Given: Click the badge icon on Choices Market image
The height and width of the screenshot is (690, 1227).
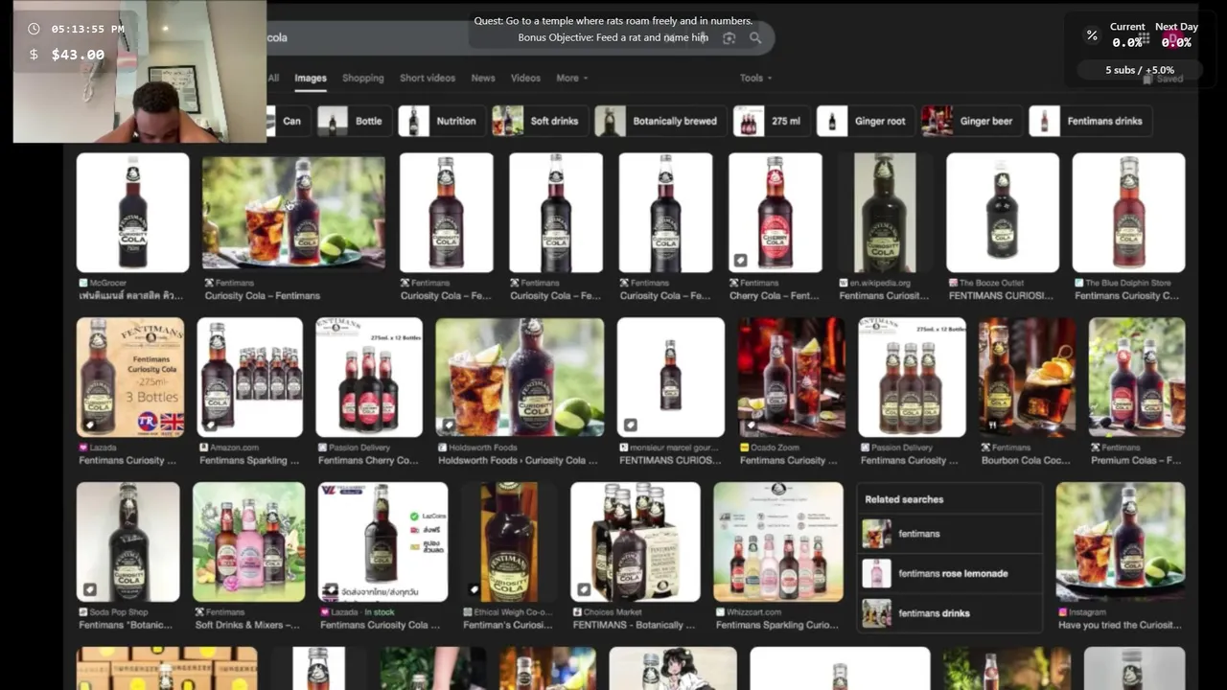Looking at the screenshot, I should 583,589.
